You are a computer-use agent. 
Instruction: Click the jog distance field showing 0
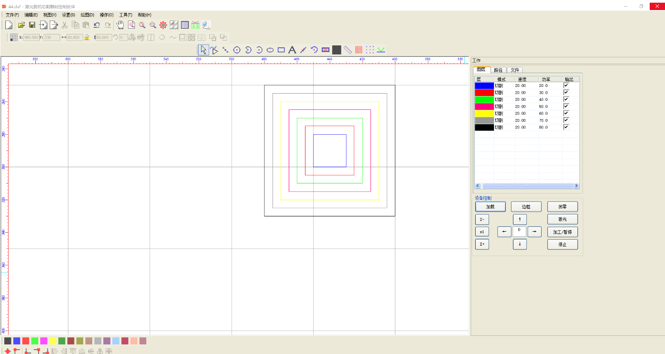(520, 232)
